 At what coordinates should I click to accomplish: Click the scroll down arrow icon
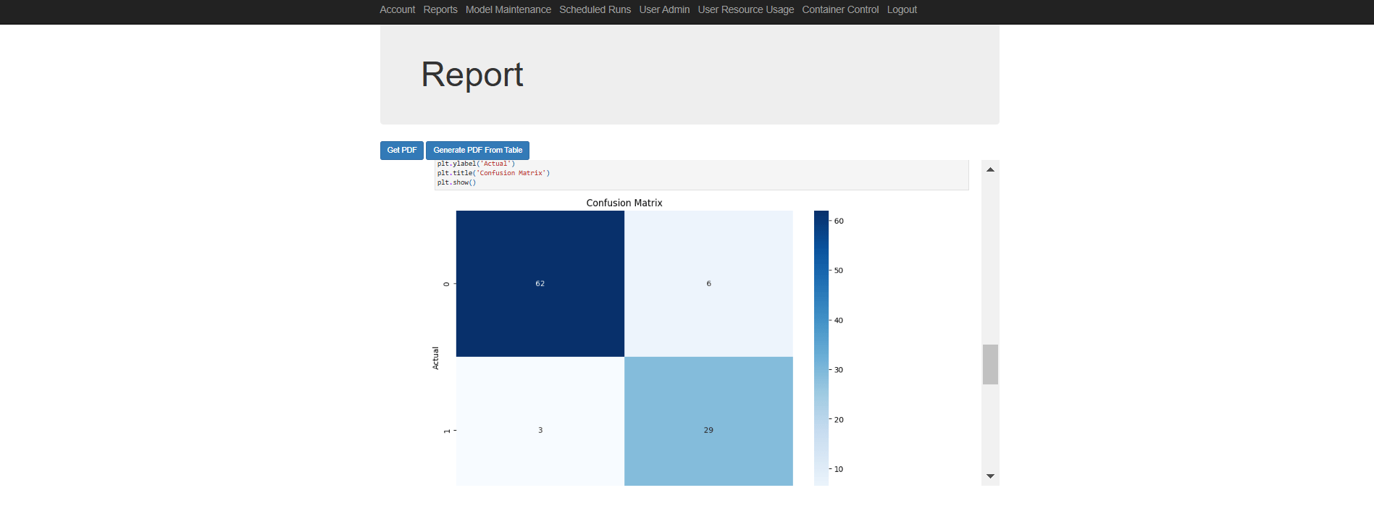[x=990, y=476]
